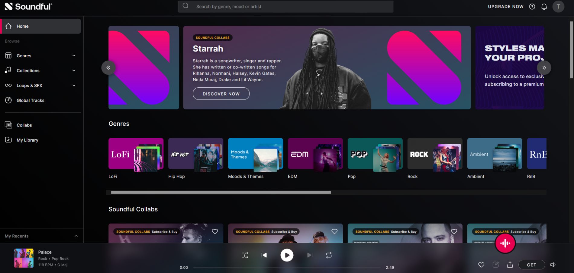Expand the Genres sidebar chevron
Viewport: 574px width, 273px height.
[74, 55]
